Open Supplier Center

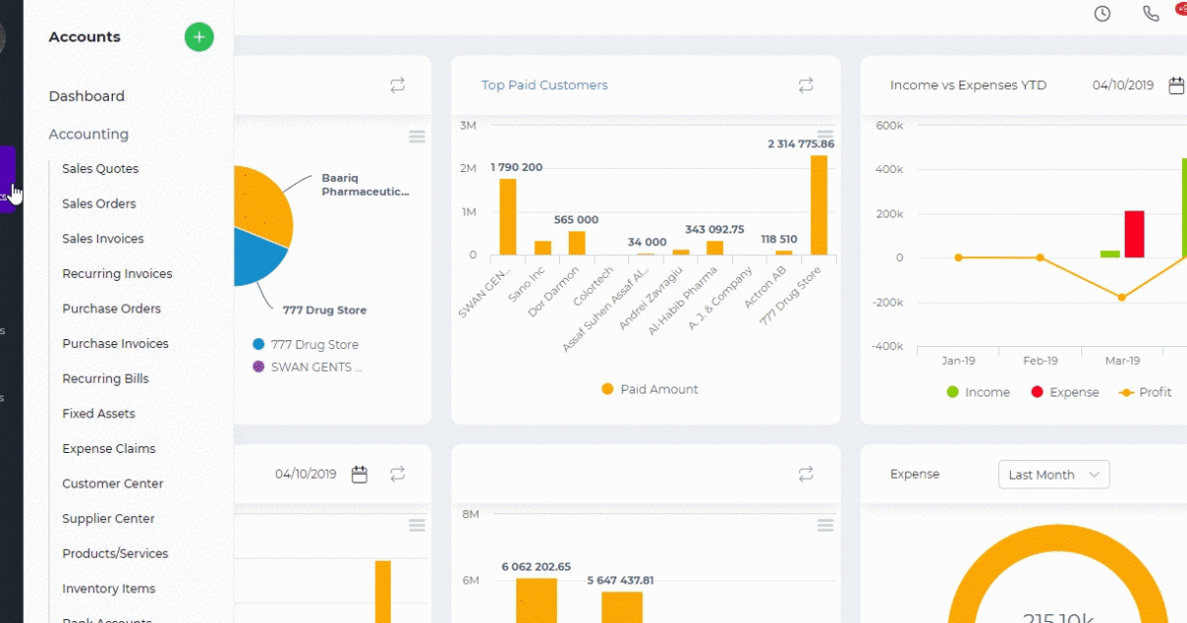pyautogui.click(x=109, y=519)
